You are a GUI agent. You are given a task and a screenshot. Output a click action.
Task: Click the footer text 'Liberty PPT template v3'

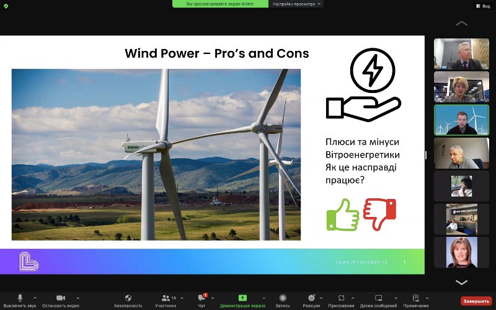pos(361,262)
